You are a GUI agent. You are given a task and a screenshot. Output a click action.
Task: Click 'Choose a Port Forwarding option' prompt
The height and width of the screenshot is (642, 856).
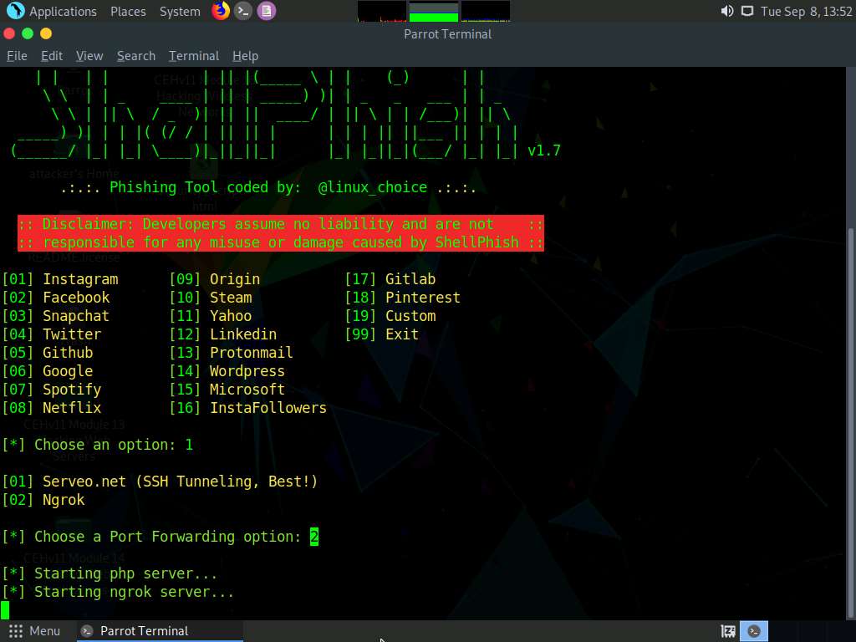160,537
